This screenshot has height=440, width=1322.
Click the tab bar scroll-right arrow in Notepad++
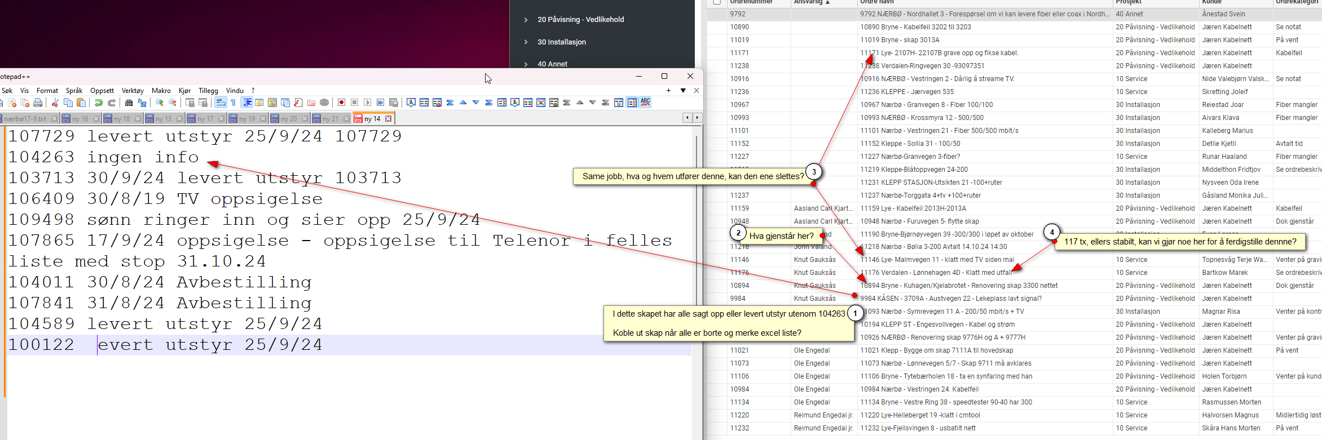[x=697, y=118]
